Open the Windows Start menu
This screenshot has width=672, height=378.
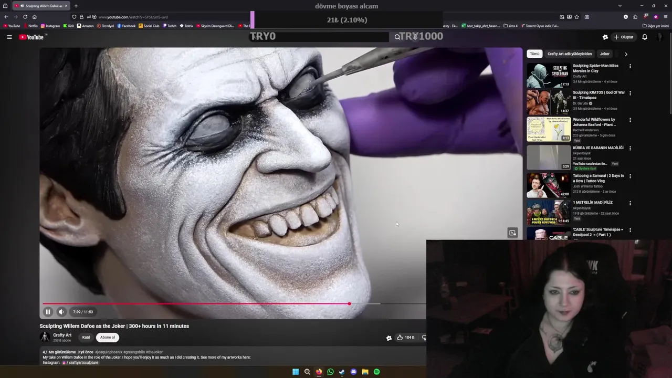[296, 372]
